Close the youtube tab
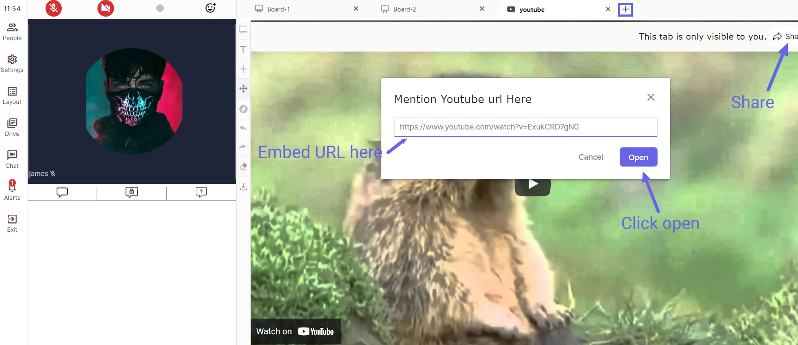The width and height of the screenshot is (798, 345). pos(608,9)
